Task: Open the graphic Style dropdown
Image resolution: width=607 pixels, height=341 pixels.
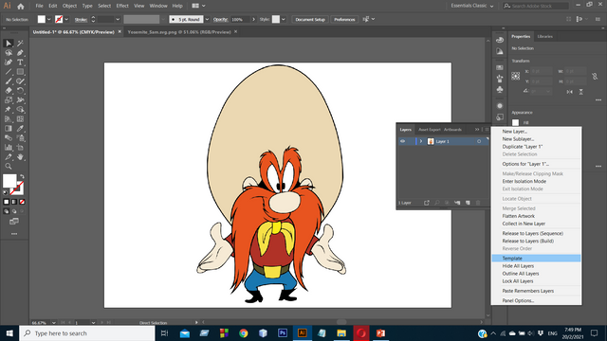Action: point(284,19)
